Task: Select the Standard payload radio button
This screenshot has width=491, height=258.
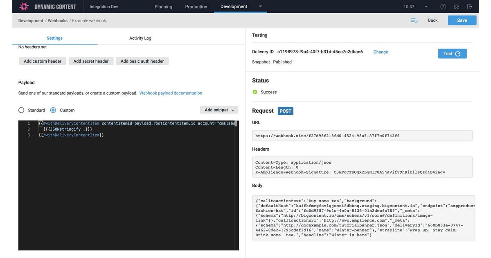Action: 21,110
